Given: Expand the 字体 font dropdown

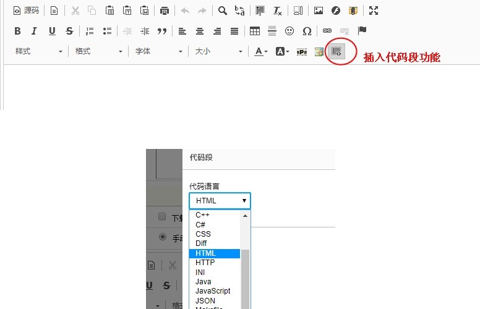Looking at the screenshot, I should (x=159, y=51).
